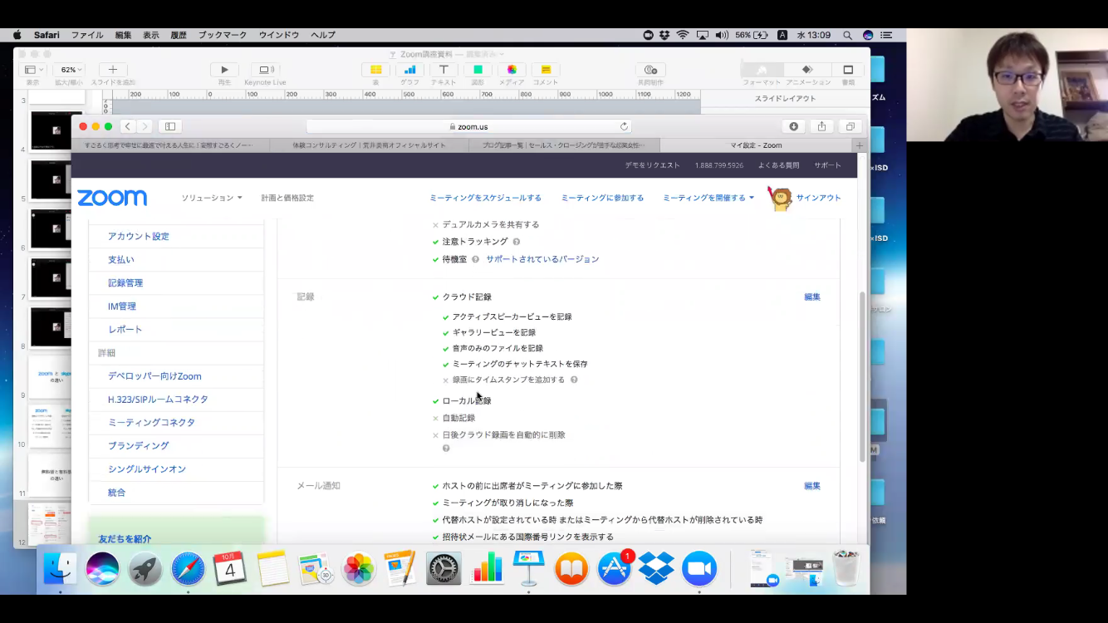The width and height of the screenshot is (1108, 623).
Task: Click the ローカル記録 setting text
Action: pos(467,401)
